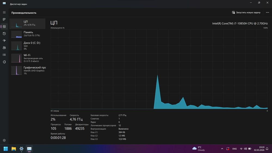Open the Processes page icon
Image resolution: width=272 pixels, height=153 pixels.
click(x=4, y=19)
